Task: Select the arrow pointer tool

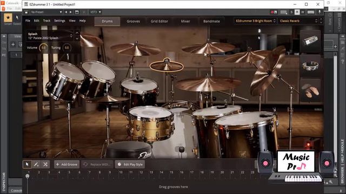Action: [27, 164]
